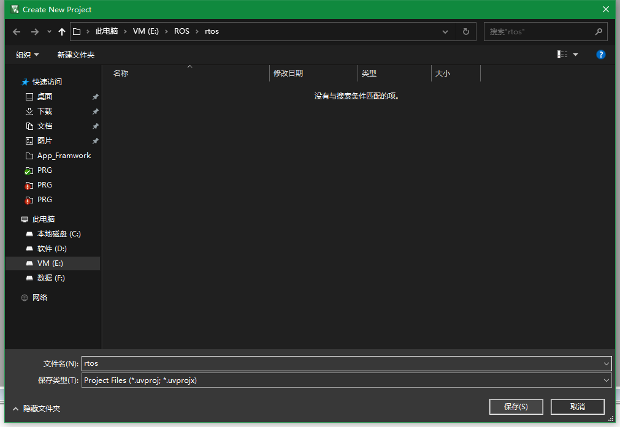Go forward using the forward arrow
Viewport: 620px width, 427px height.
click(35, 32)
